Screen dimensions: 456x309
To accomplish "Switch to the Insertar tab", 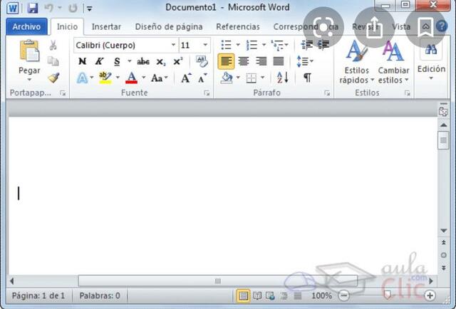I will point(106,27).
